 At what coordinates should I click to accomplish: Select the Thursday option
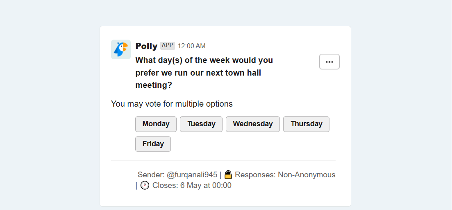(x=306, y=124)
